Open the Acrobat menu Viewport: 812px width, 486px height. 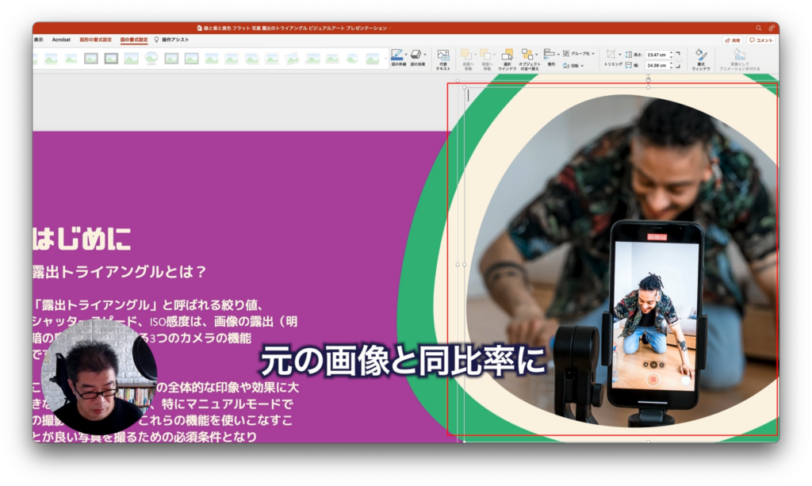click(61, 40)
